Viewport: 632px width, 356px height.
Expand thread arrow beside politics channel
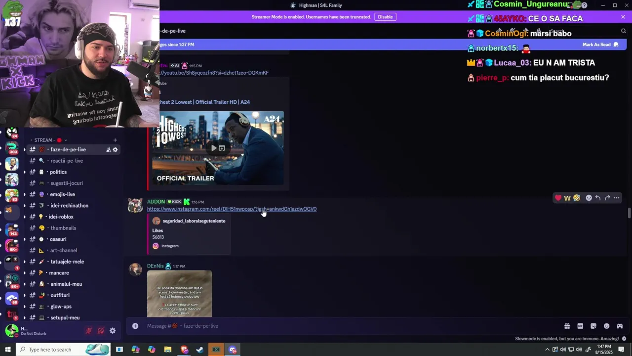coord(24,172)
